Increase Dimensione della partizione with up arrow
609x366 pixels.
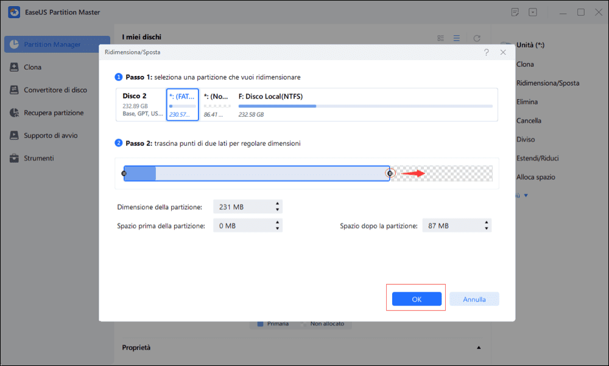pyautogui.click(x=277, y=204)
